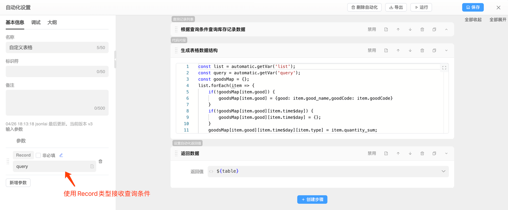Delete the query parameter with trash icon
Screen dimensions: 508x210
click(100, 162)
